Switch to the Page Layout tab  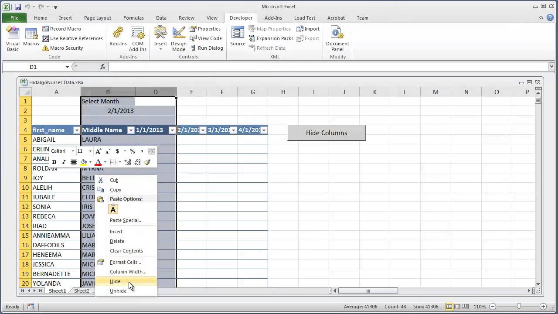(98, 18)
